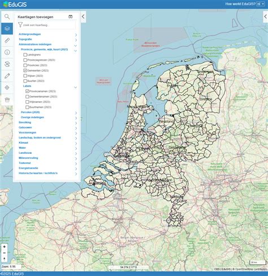Open the Energietransitie category
Viewport: 268px width, 276px height.
tap(28, 168)
